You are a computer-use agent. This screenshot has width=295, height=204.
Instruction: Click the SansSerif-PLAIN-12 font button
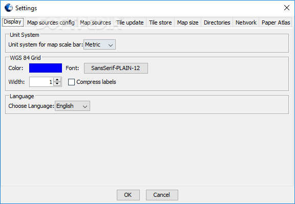pyautogui.click(x=116, y=68)
